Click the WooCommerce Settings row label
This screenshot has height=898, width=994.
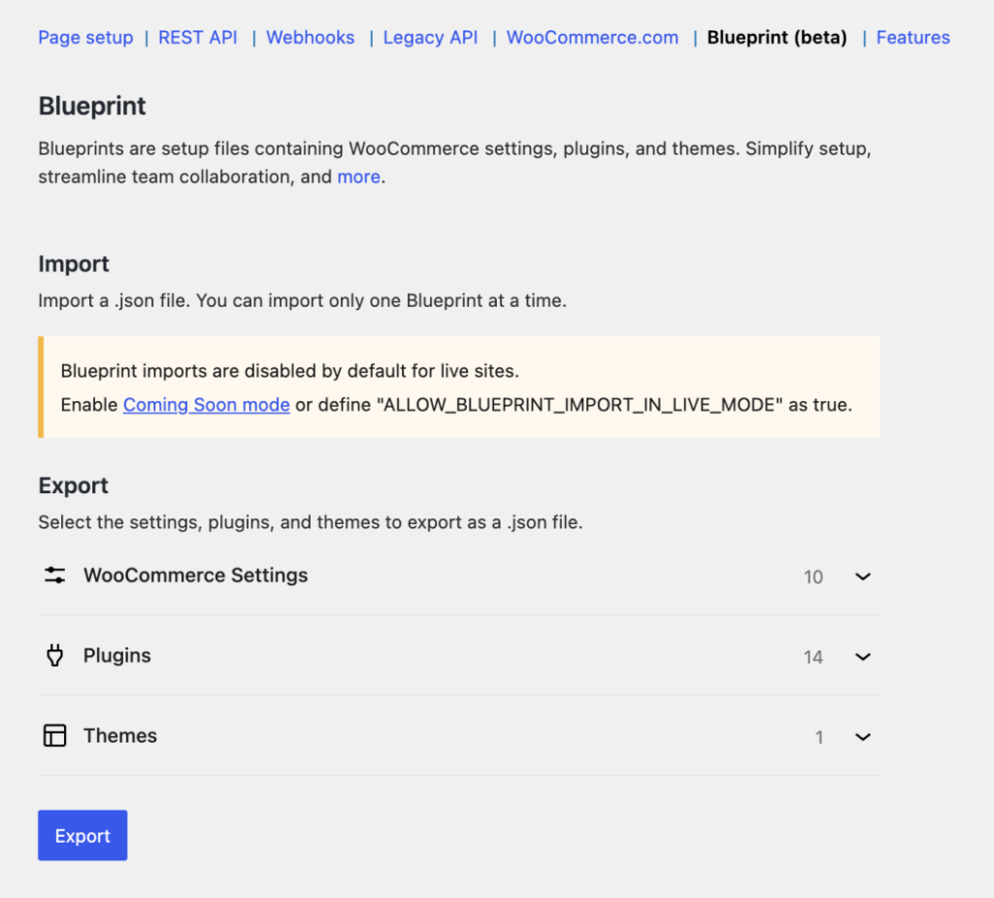pos(195,576)
